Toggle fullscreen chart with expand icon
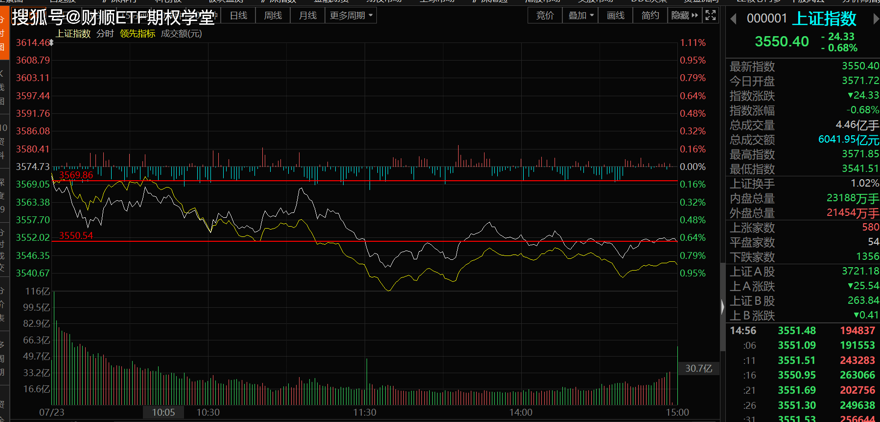Image resolution: width=880 pixels, height=422 pixels. pyautogui.click(x=711, y=16)
